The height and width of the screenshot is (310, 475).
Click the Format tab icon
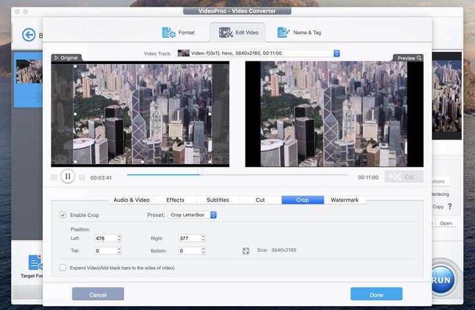click(x=168, y=32)
